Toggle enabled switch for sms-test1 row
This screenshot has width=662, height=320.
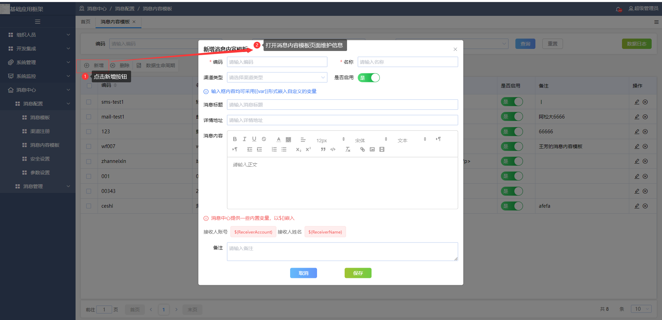(x=512, y=102)
